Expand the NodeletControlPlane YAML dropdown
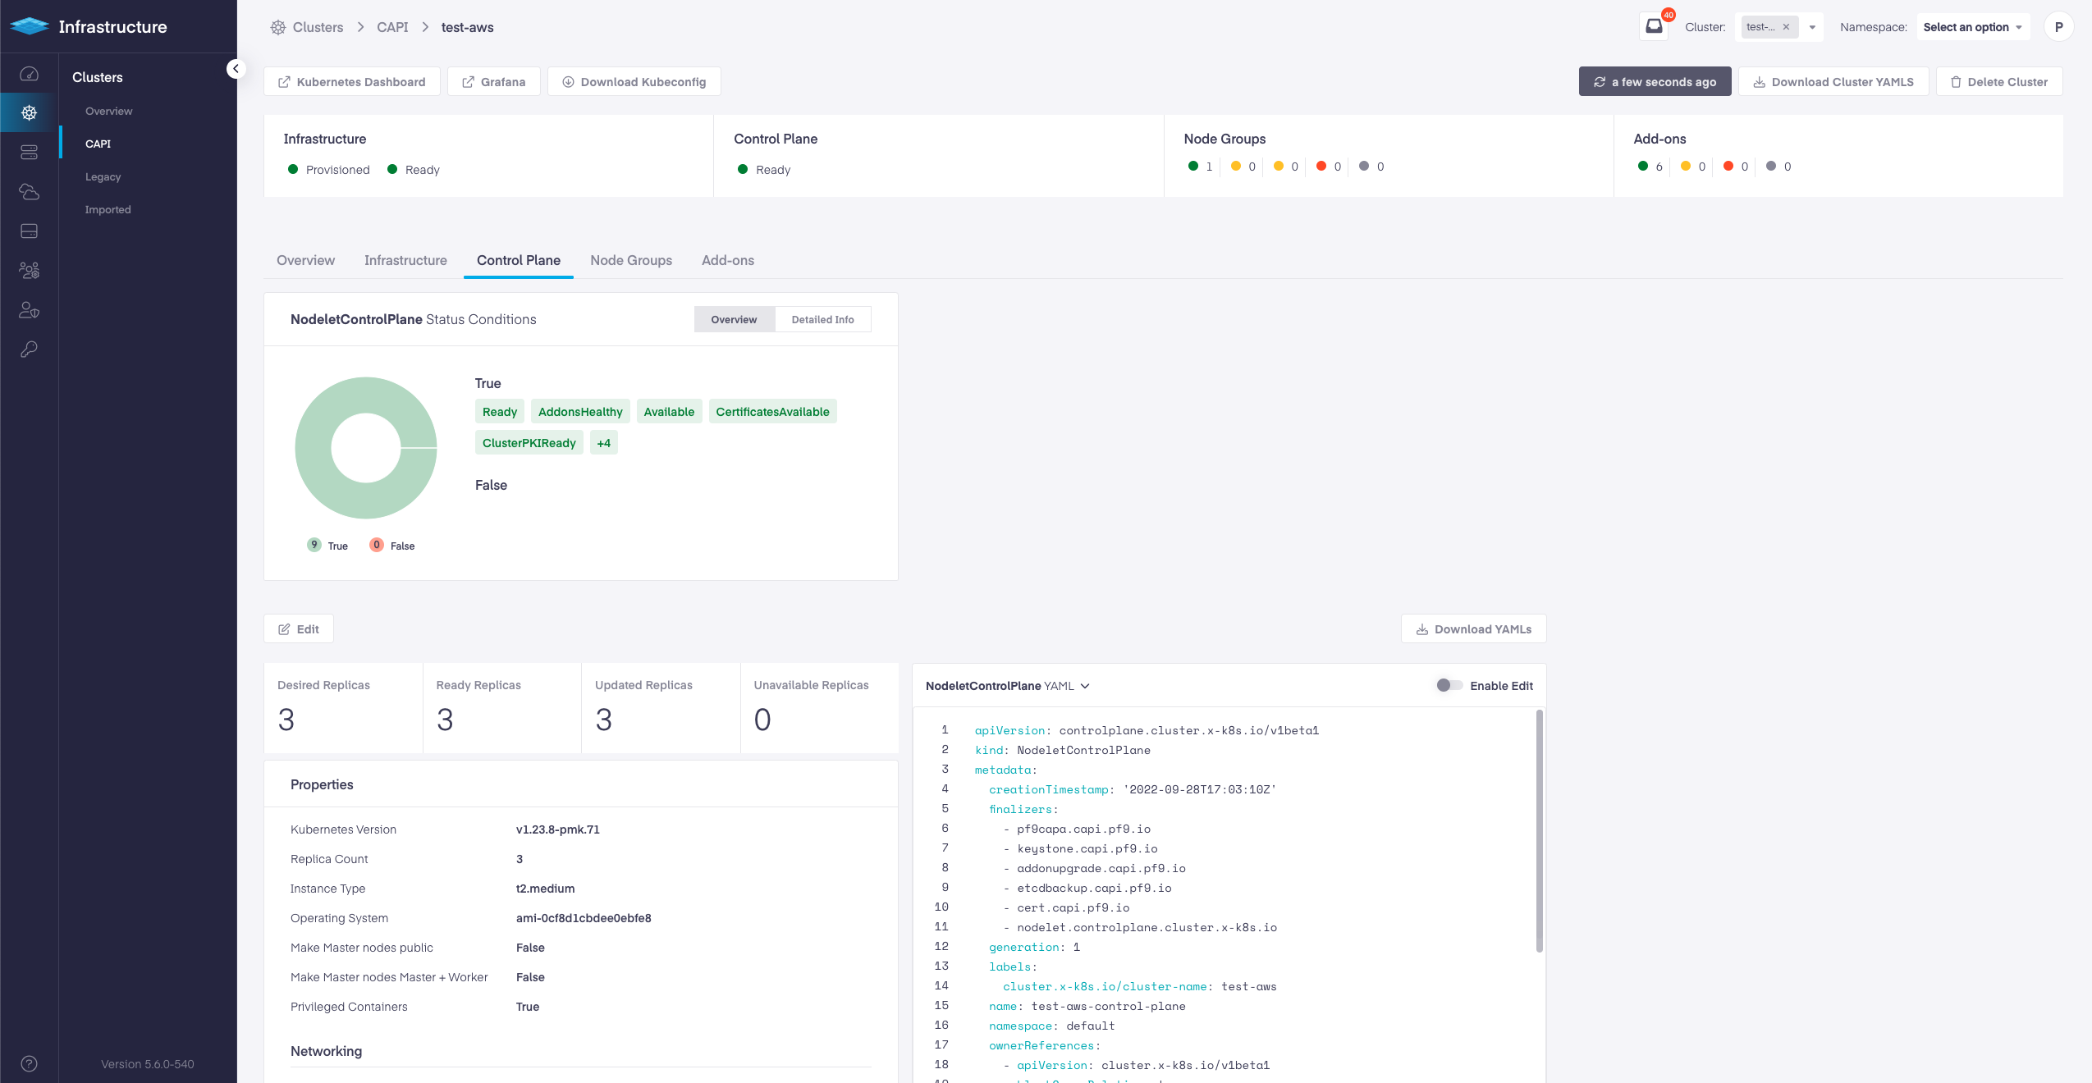 [1085, 686]
